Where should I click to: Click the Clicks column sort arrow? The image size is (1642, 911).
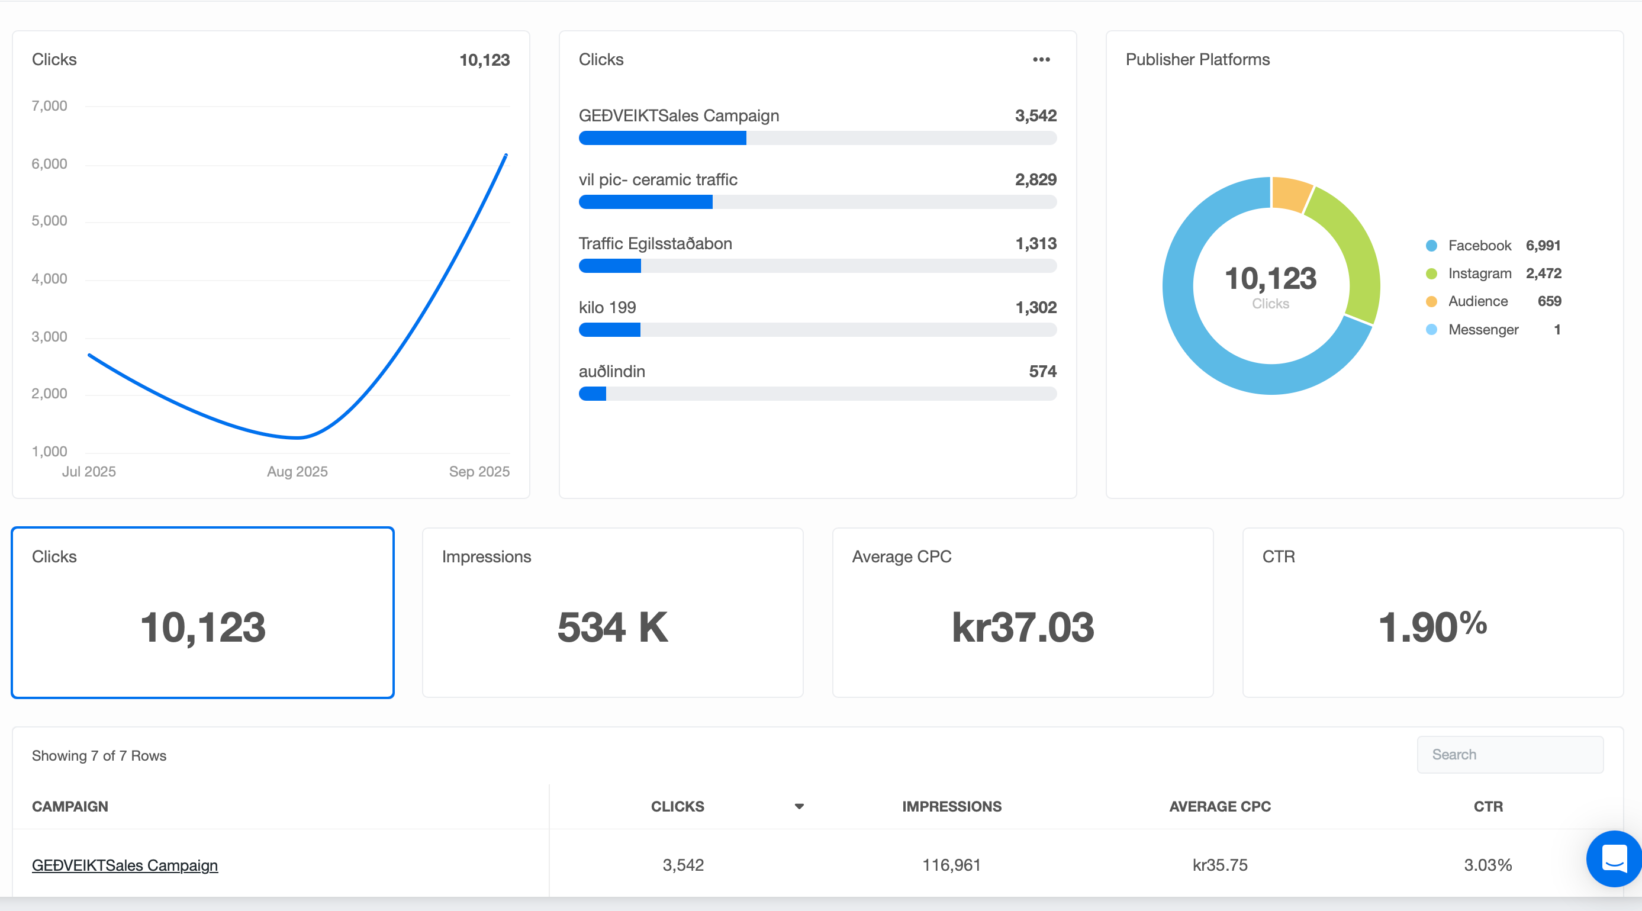799,806
